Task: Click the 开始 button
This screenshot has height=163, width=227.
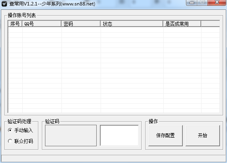Action: [x=202, y=136]
